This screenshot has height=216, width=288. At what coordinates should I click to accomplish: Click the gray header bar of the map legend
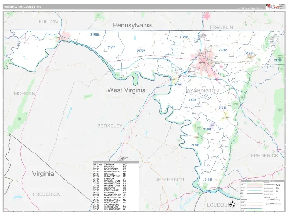(263, 181)
